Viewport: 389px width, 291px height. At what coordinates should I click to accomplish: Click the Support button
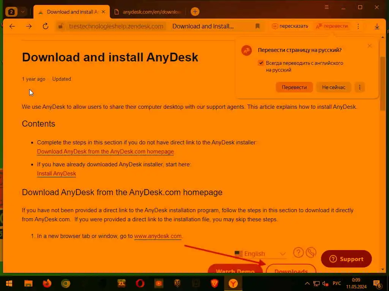pos(346,259)
